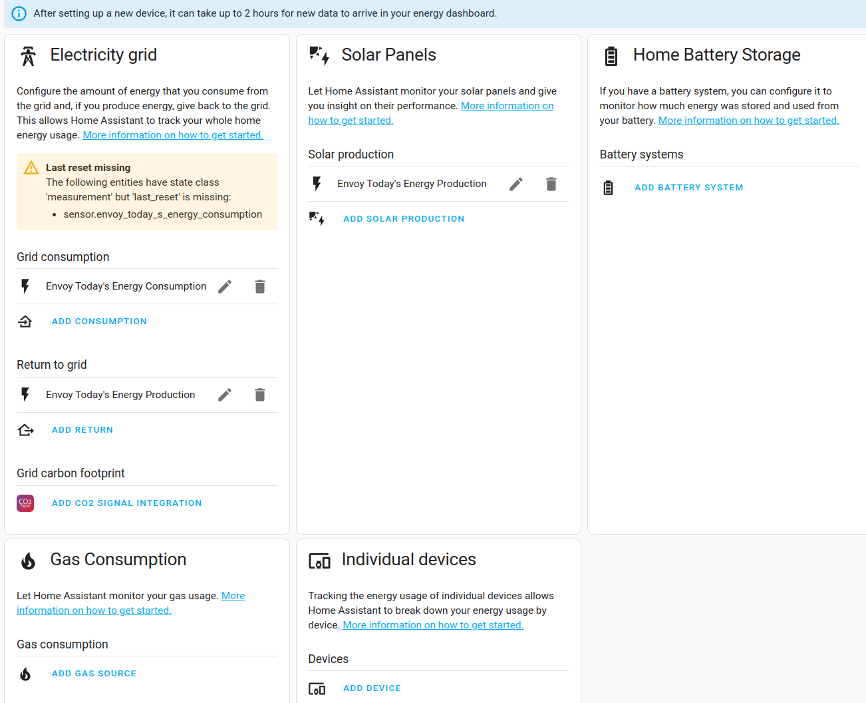This screenshot has width=866, height=703.
Task: Open ADD RETURN under Return to grid
Action: pyautogui.click(x=82, y=429)
